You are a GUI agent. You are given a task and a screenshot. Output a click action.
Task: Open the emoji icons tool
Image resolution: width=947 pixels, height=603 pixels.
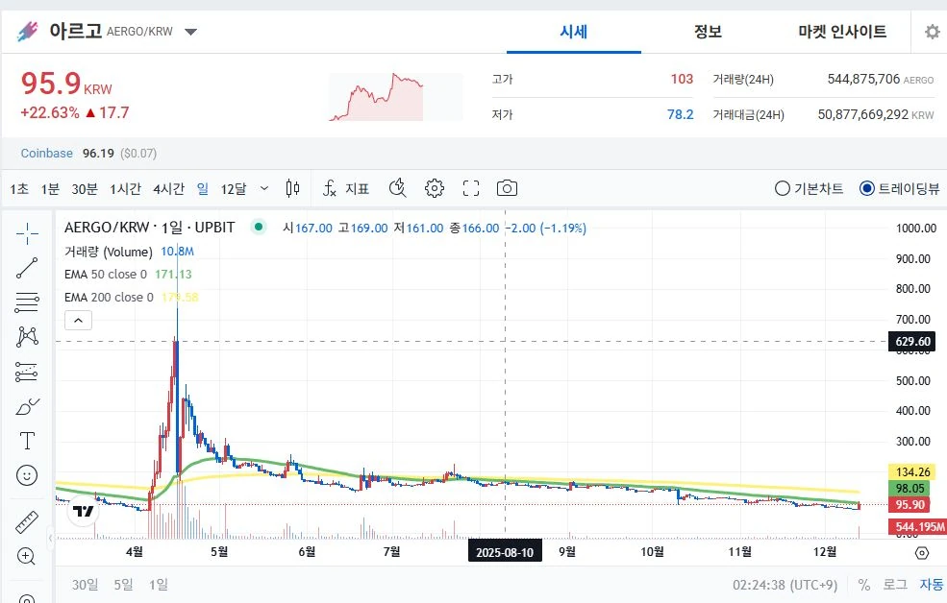pyautogui.click(x=27, y=475)
